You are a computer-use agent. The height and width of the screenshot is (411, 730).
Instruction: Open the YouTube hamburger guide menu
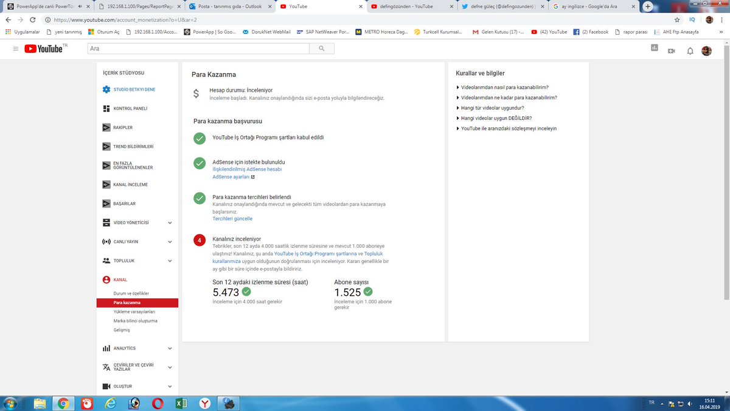16,49
